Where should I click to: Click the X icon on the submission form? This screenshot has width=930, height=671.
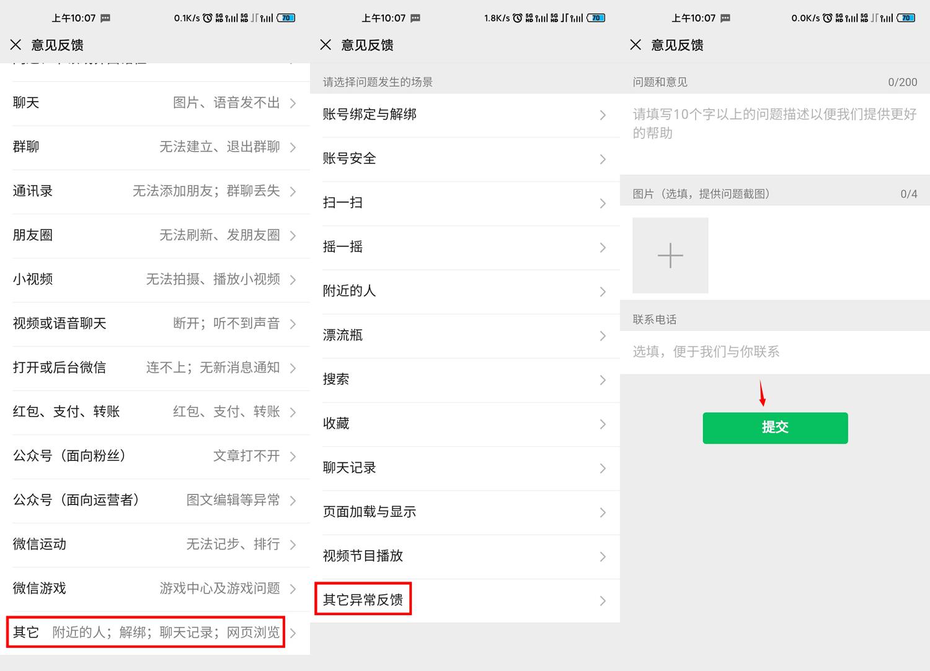(635, 45)
